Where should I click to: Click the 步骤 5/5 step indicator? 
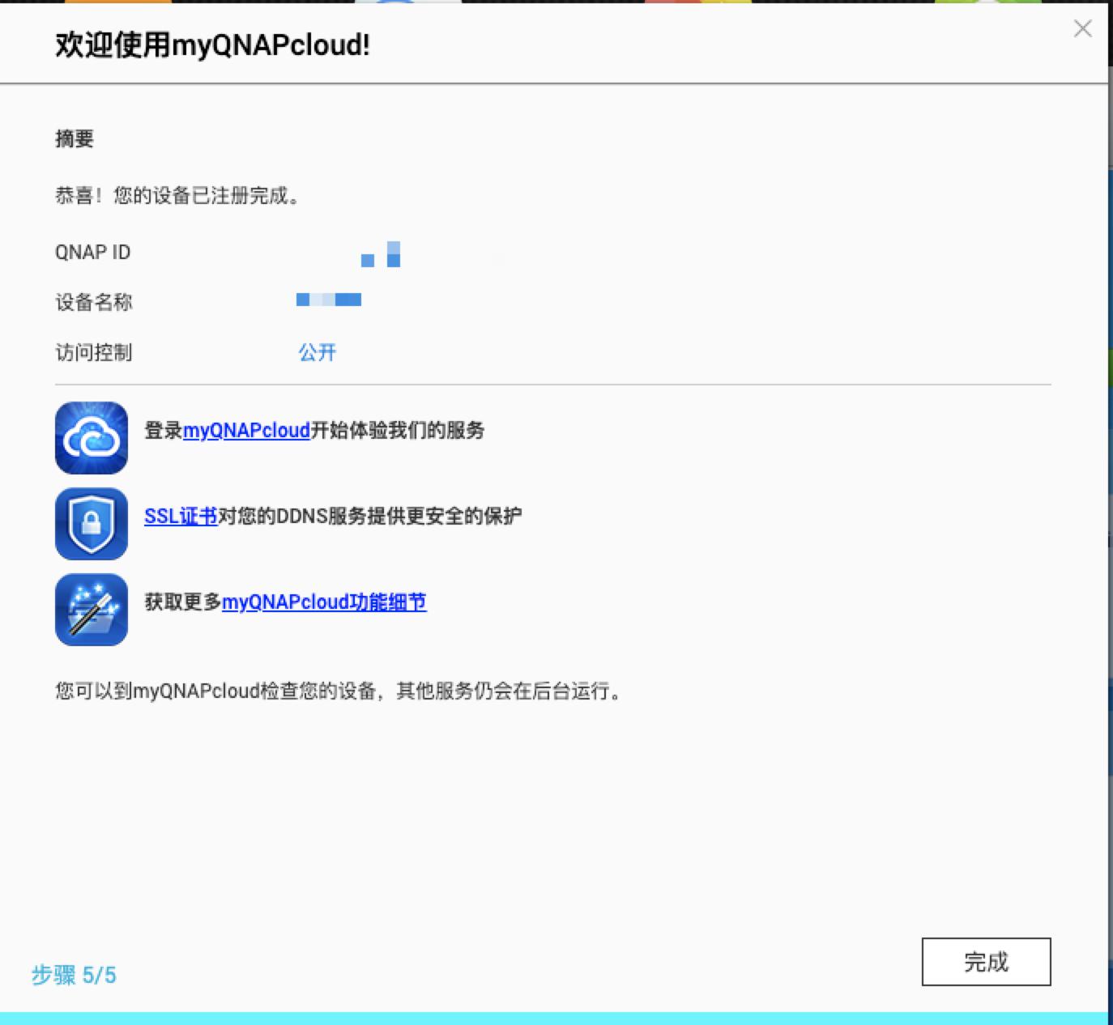tap(74, 975)
